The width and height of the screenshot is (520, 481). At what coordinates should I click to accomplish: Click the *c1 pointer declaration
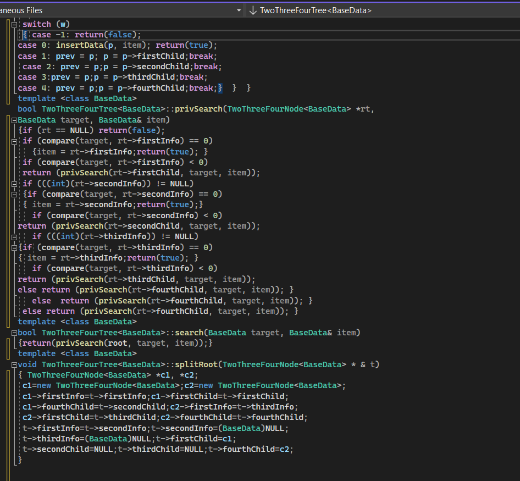click(163, 375)
